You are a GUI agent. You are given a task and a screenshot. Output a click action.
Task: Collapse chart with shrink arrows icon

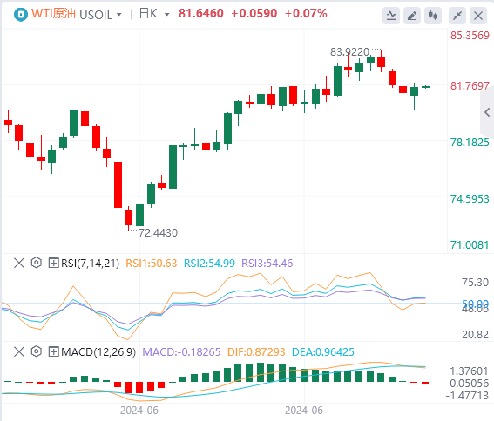(457, 16)
